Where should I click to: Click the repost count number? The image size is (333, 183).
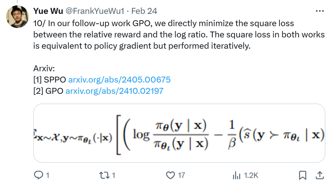[113, 175]
